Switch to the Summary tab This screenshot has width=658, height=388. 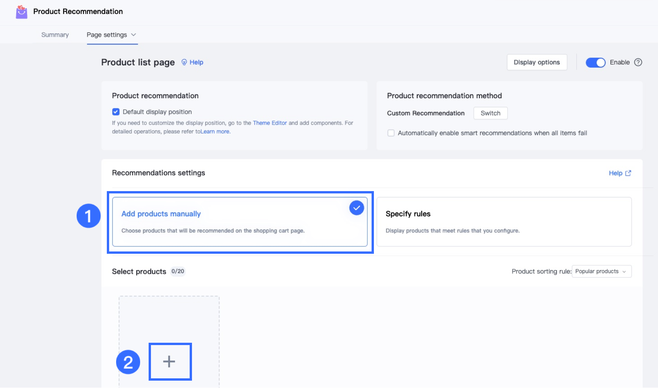[55, 35]
